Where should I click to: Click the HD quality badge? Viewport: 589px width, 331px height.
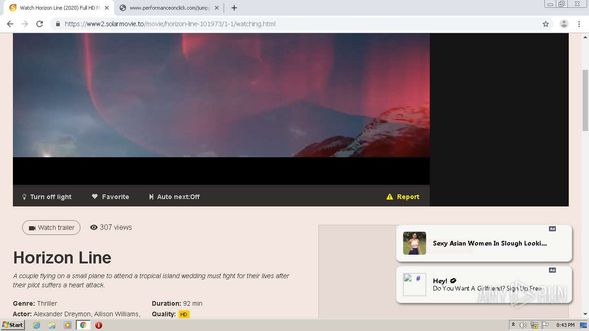(184, 314)
